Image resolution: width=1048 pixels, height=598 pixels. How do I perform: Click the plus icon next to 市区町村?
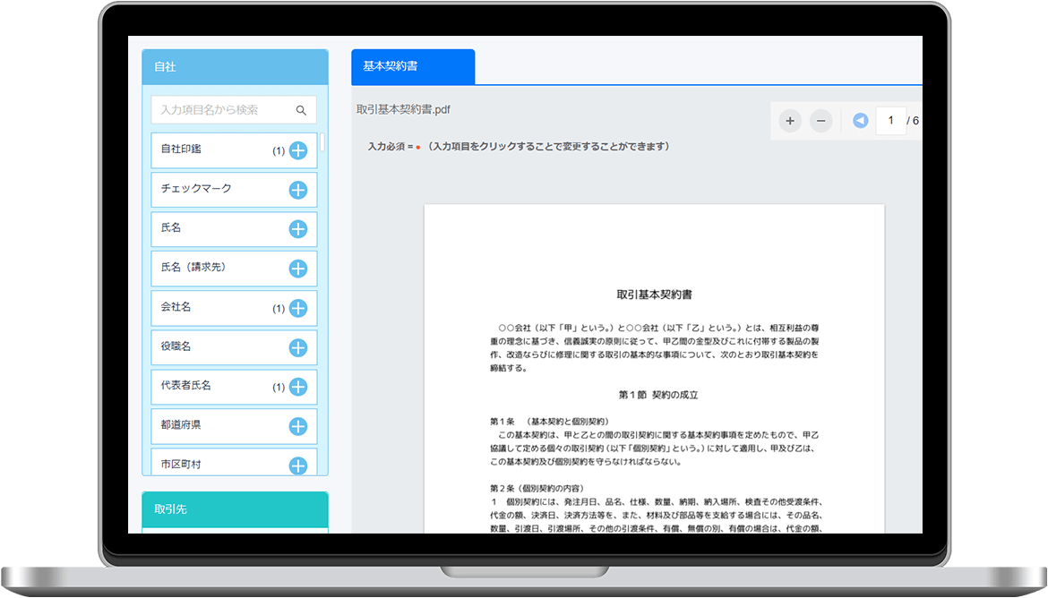[298, 465]
